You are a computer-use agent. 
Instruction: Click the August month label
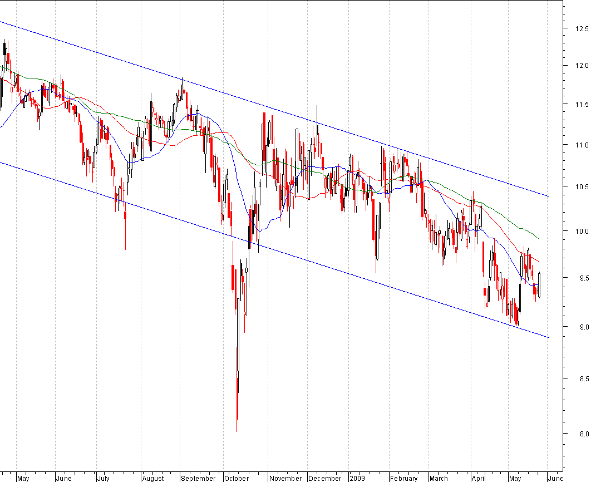153,478
